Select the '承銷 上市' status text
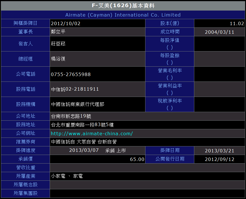This screenshot has width=246, height=199. (x=115, y=150)
